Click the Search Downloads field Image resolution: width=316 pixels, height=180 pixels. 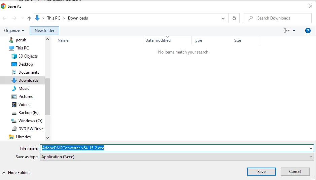click(x=278, y=18)
